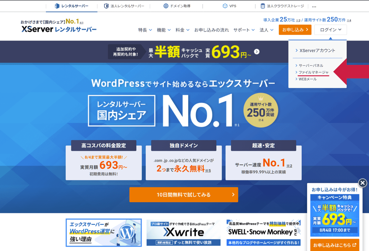Screen dimensions: 369x251
Task: Click footnote ※1 beside 国内シェア No.1 tagline
Action: (81, 23)
